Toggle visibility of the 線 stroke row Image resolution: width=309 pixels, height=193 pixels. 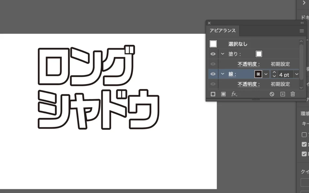click(x=213, y=74)
